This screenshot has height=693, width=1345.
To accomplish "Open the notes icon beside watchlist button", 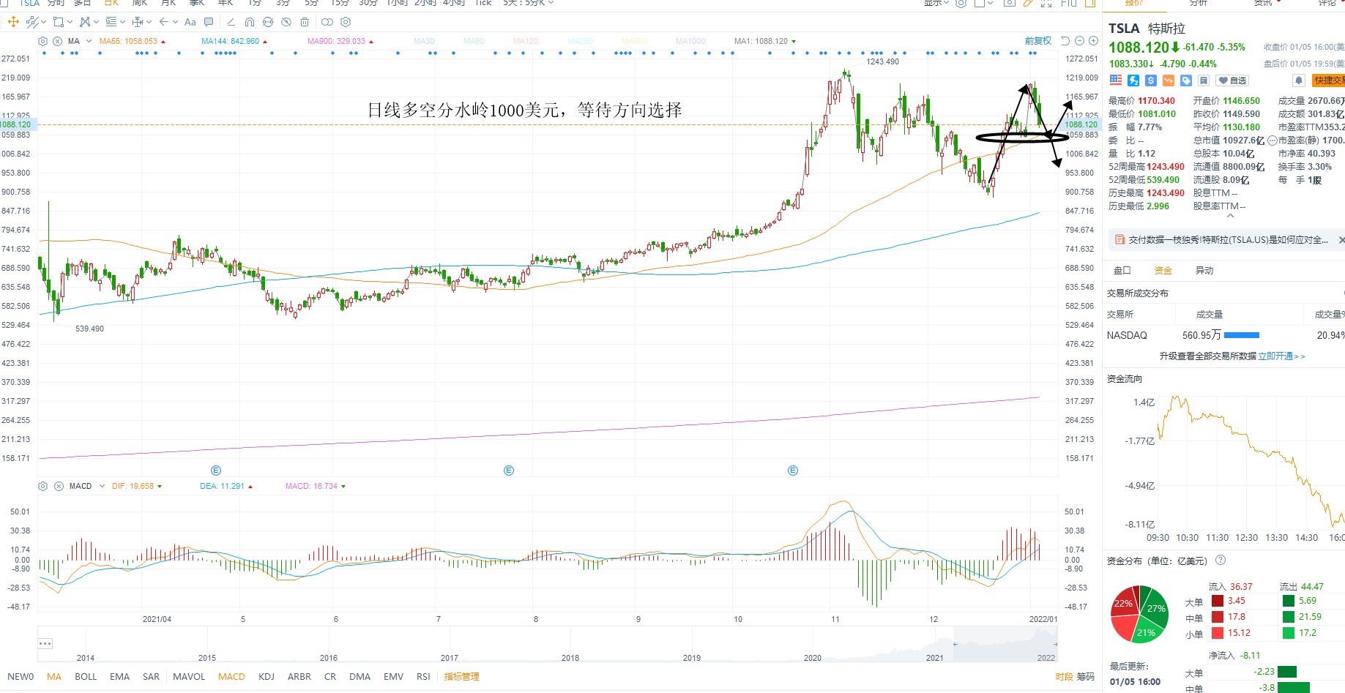I will click(x=1204, y=80).
